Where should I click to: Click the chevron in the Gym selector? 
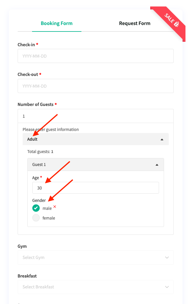point(167,258)
